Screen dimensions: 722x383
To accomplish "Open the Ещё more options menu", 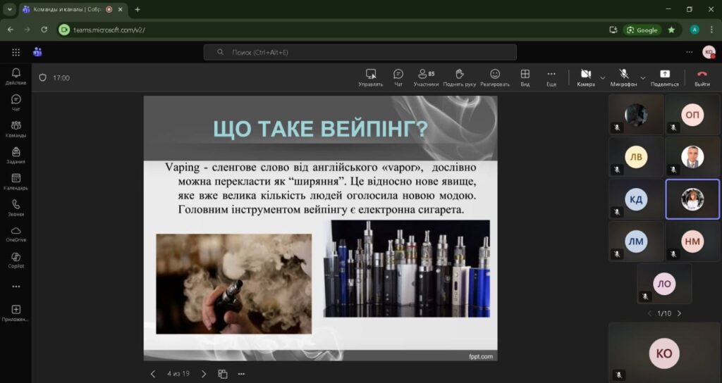I will point(551,77).
